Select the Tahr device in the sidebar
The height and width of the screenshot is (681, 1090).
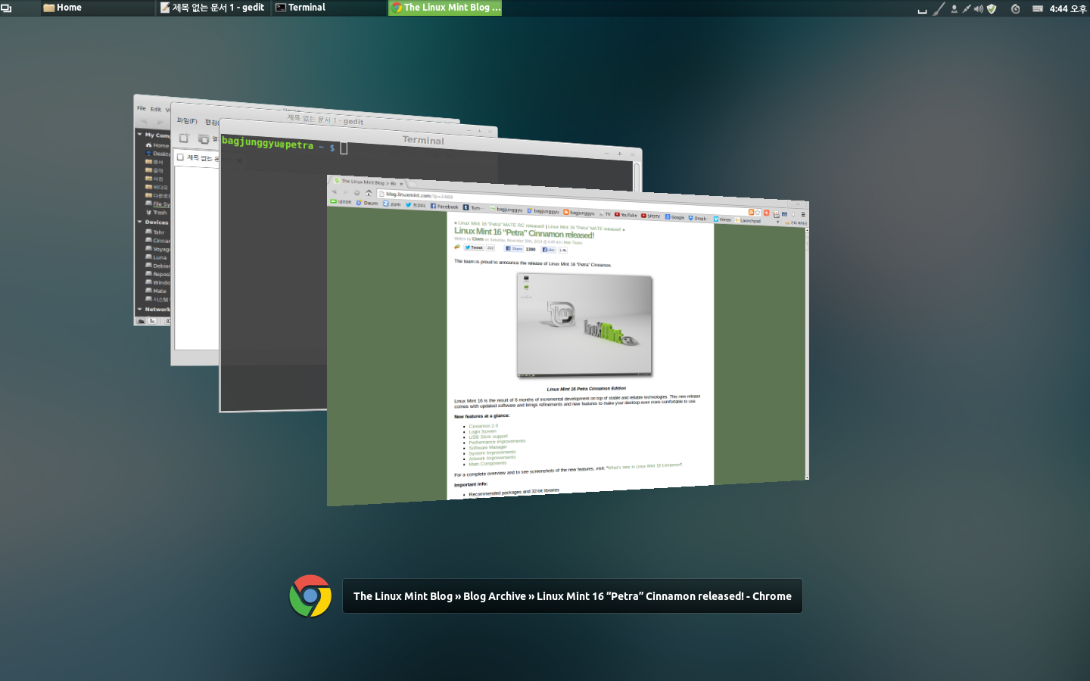pos(155,232)
